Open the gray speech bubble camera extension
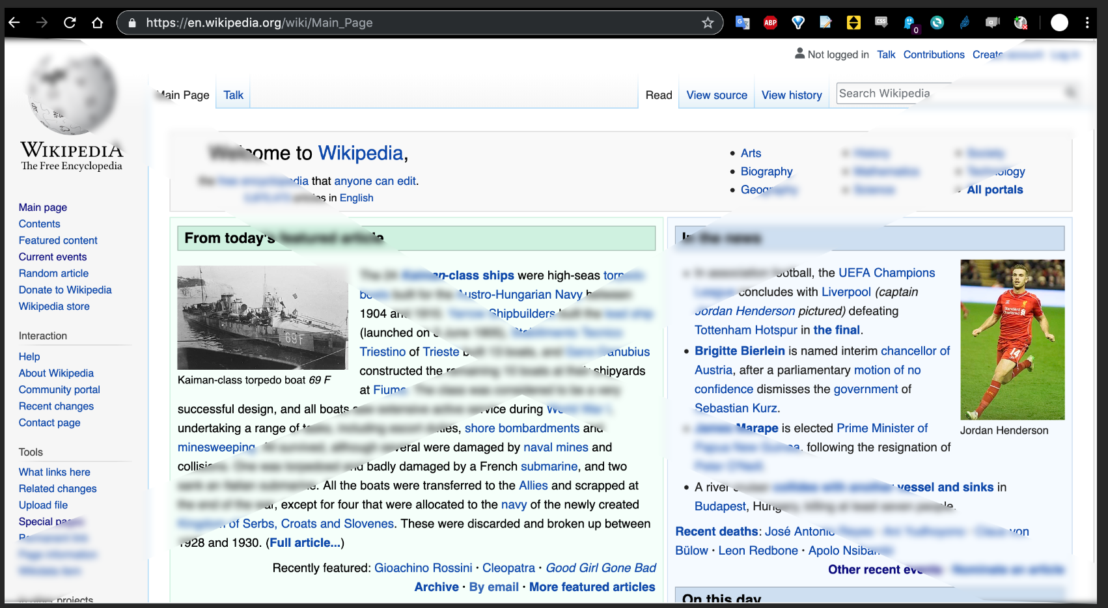 click(993, 23)
